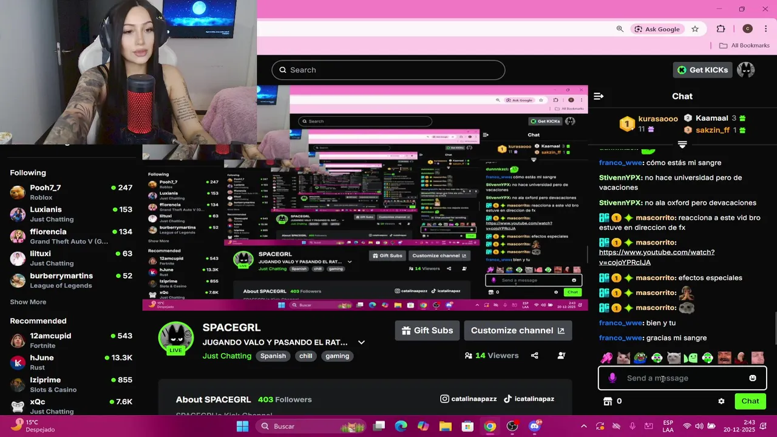This screenshot has width=777, height=437.
Task: Open the YouTube link in chat
Action: point(657,257)
